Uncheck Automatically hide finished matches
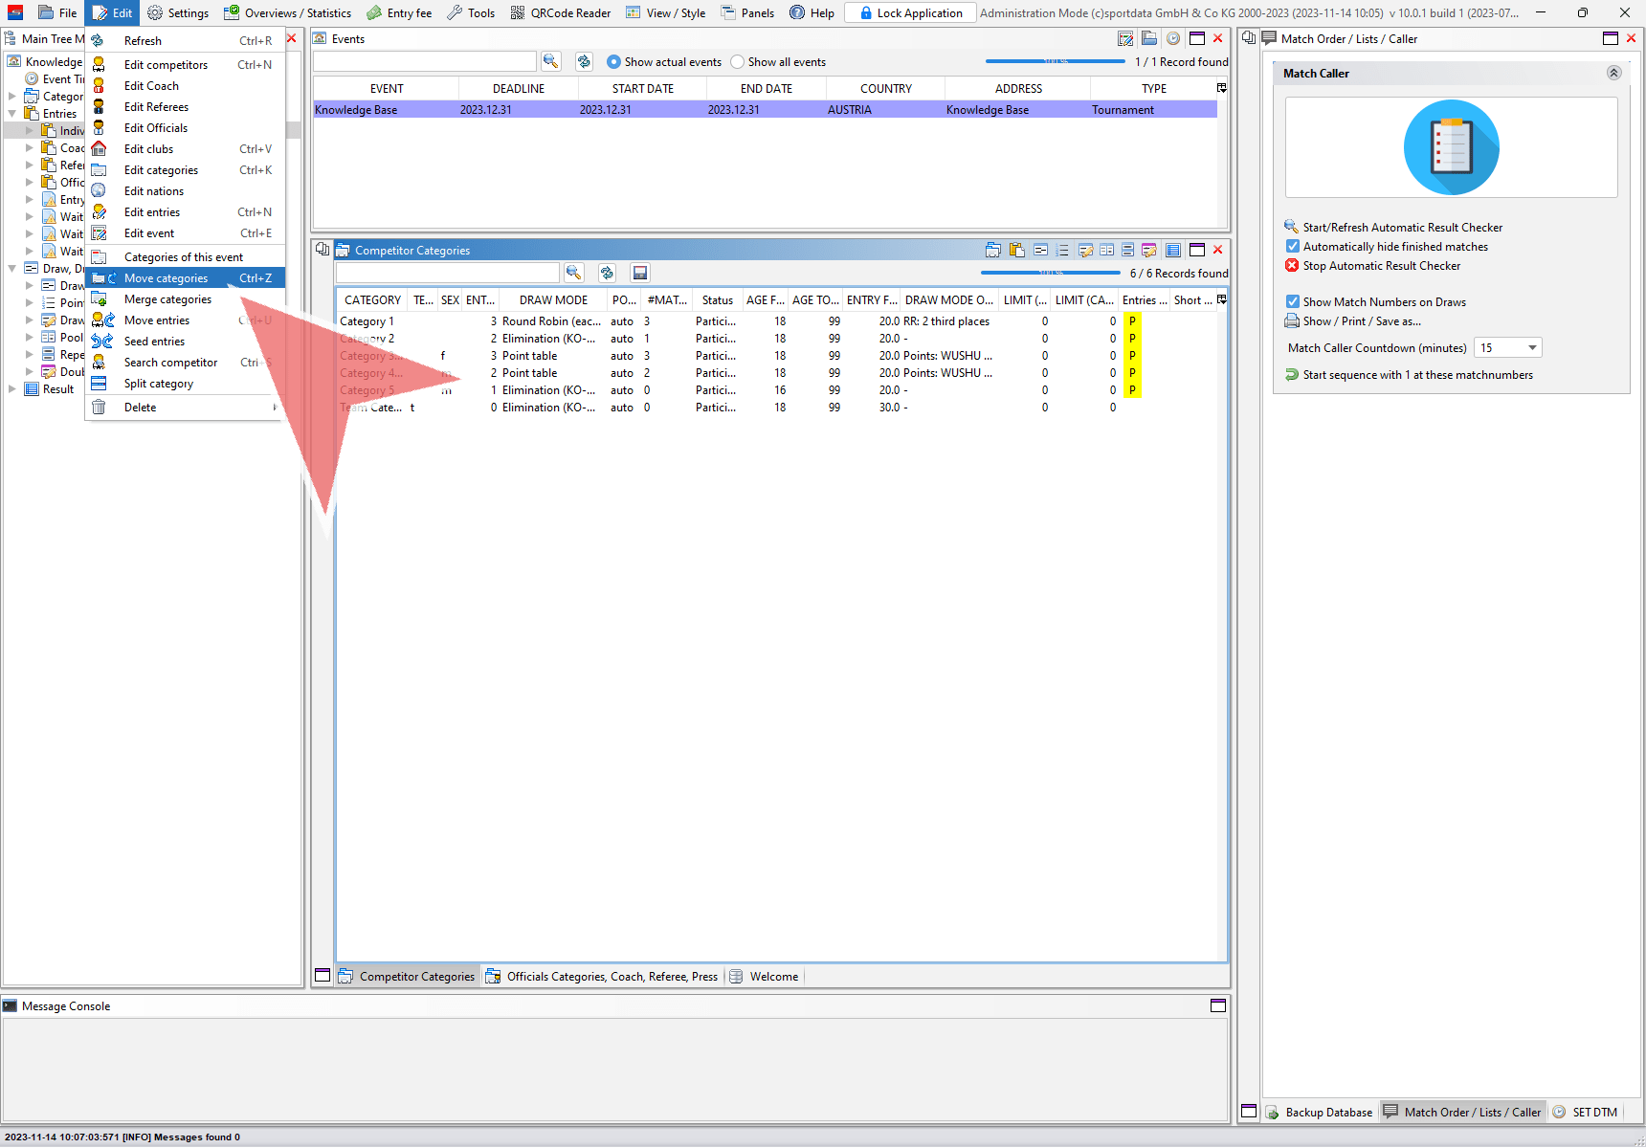Viewport: 1646px width, 1148px height. point(1293,247)
